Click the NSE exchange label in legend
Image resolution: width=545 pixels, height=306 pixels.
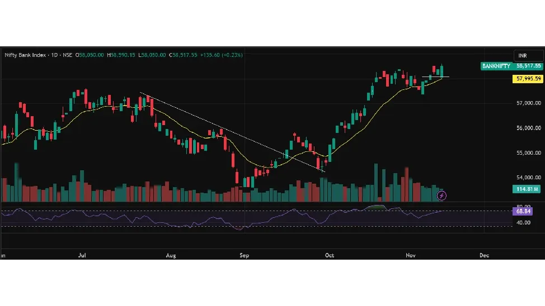pyautogui.click(x=68, y=55)
